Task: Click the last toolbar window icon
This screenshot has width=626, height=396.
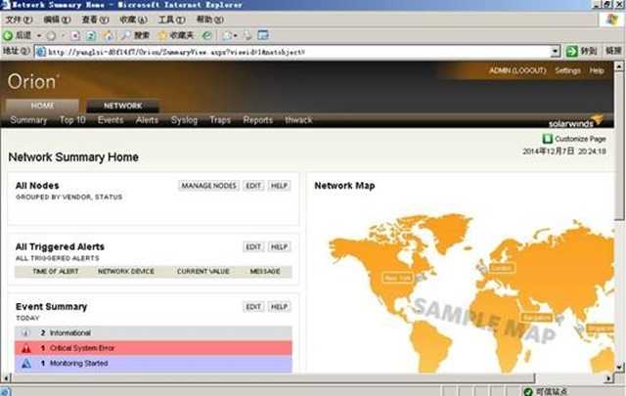Action: [x=263, y=35]
